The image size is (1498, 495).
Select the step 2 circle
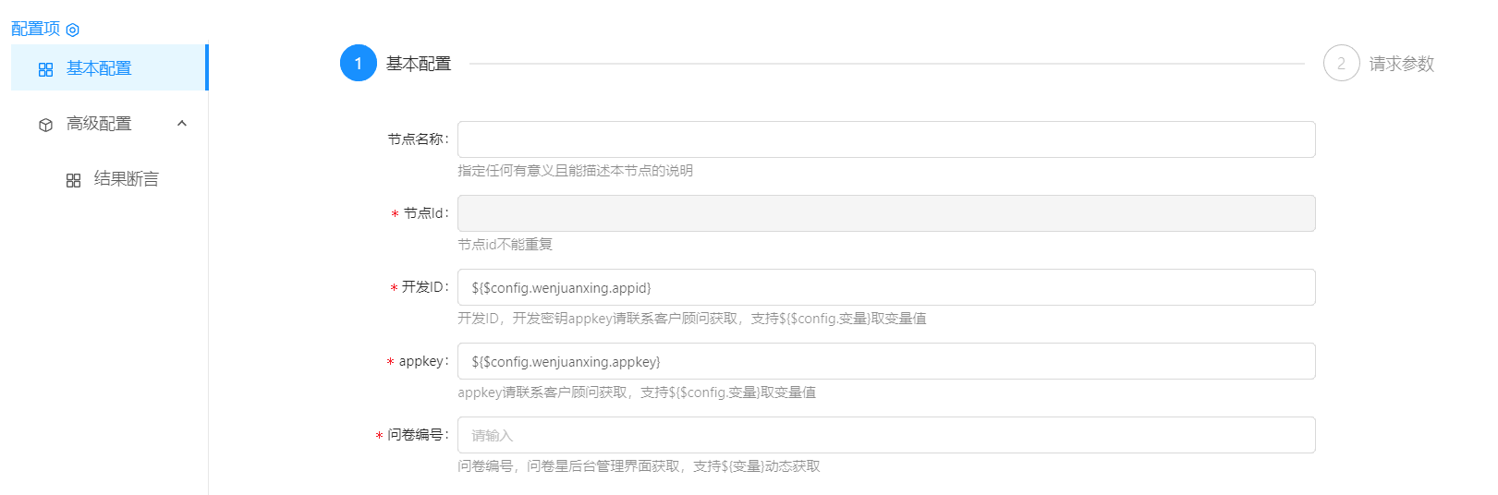click(1341, 64)
